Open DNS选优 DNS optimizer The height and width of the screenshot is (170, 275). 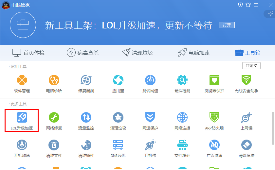click(x=118, y=148)
